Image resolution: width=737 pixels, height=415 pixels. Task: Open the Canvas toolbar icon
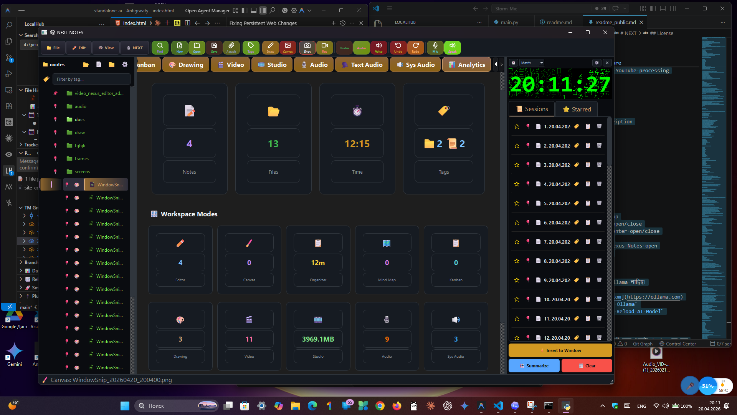click(288, 48)
